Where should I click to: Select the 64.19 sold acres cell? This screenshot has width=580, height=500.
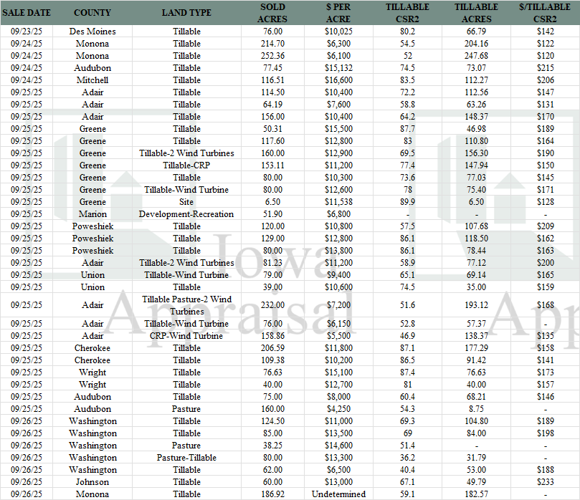(x=272, y=105)
